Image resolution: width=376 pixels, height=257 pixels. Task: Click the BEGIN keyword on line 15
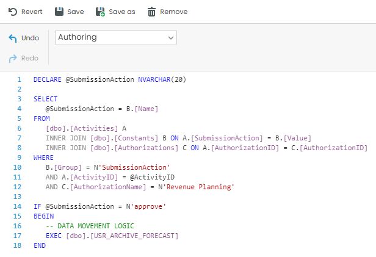click(44, 216)
